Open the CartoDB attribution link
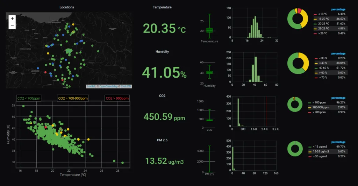Image resolution: width=358 pixels, height=186 pixels. tap(126, 86)
